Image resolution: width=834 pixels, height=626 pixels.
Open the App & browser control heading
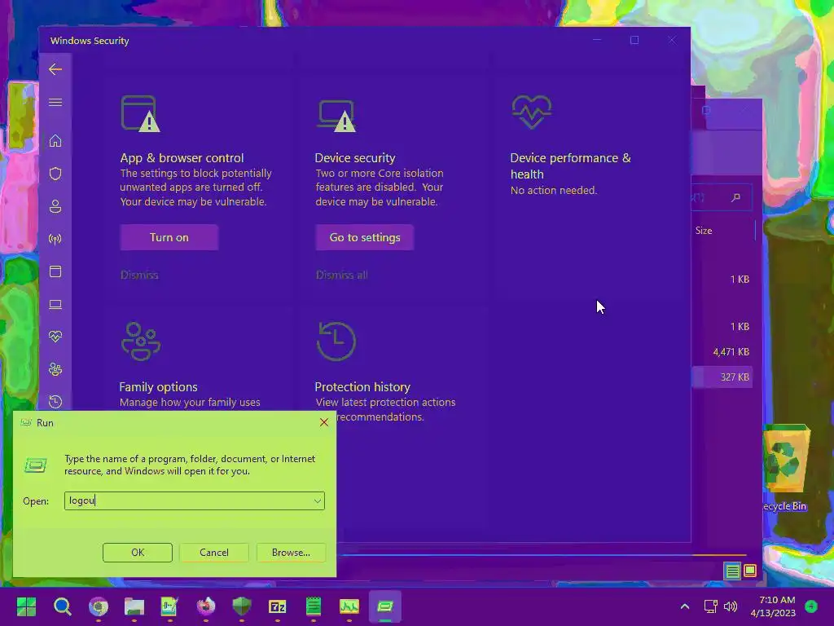(x=182, y=158)
